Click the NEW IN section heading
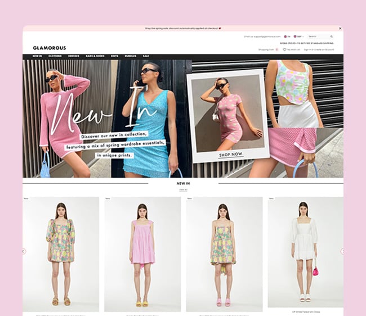 click(183, 184)
